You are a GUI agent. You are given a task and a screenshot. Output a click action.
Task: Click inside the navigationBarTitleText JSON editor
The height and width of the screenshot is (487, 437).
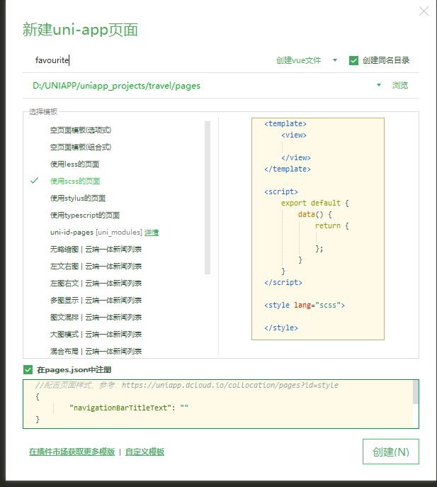(217, 404)
